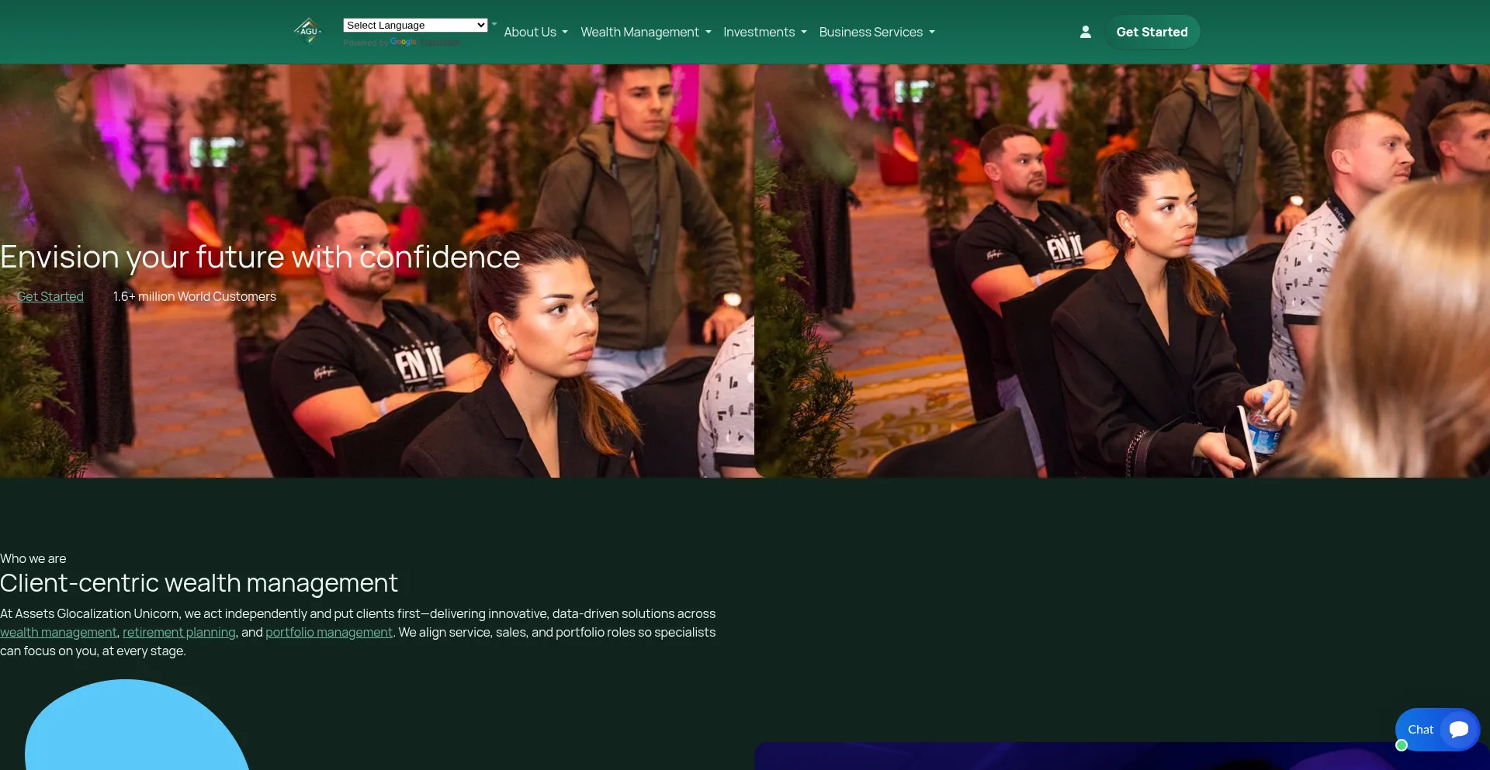Click the AGU logo icon
The image size is (1490, 770).
[x=308, y=31]
